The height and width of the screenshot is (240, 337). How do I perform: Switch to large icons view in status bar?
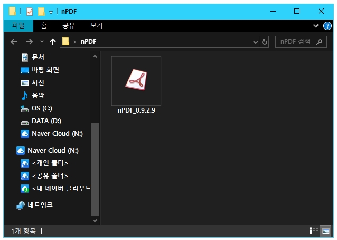[x=326, y=231]
